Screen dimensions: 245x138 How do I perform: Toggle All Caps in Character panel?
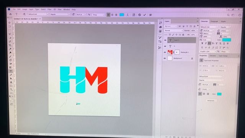click(x=209, y=43)
